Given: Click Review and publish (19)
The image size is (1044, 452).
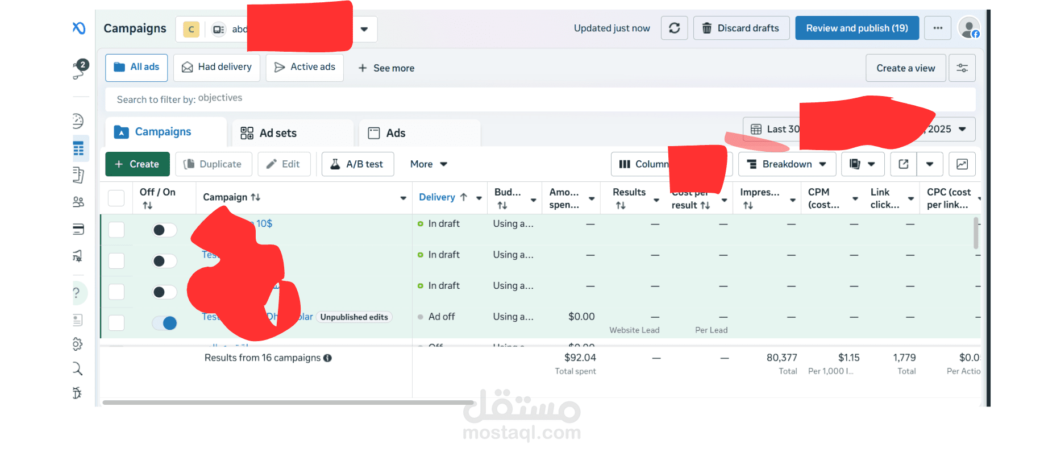Looking at the screenshot, I should point(857,28).
